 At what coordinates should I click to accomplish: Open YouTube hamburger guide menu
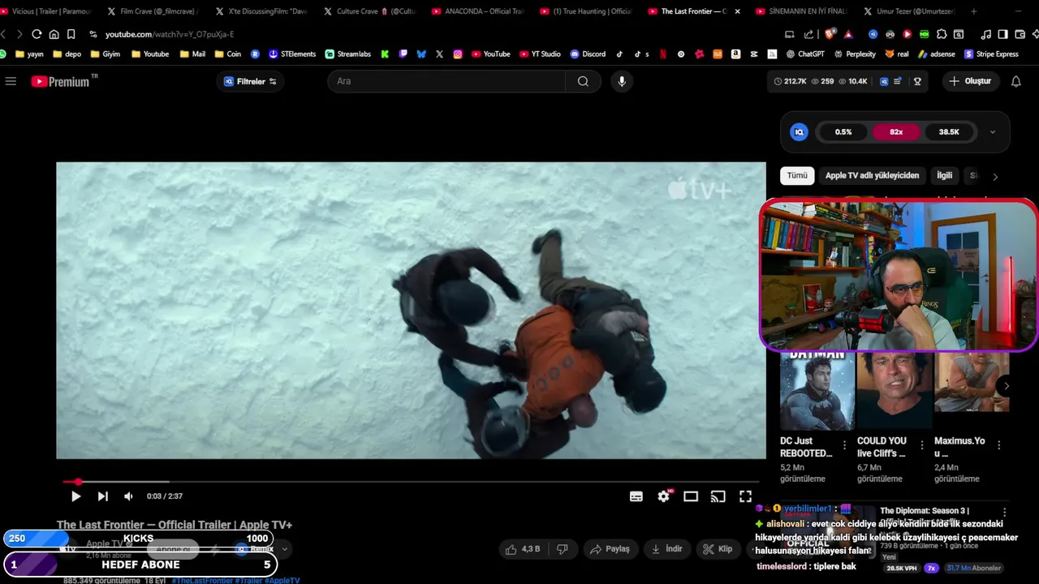click(x=11, y=81)
